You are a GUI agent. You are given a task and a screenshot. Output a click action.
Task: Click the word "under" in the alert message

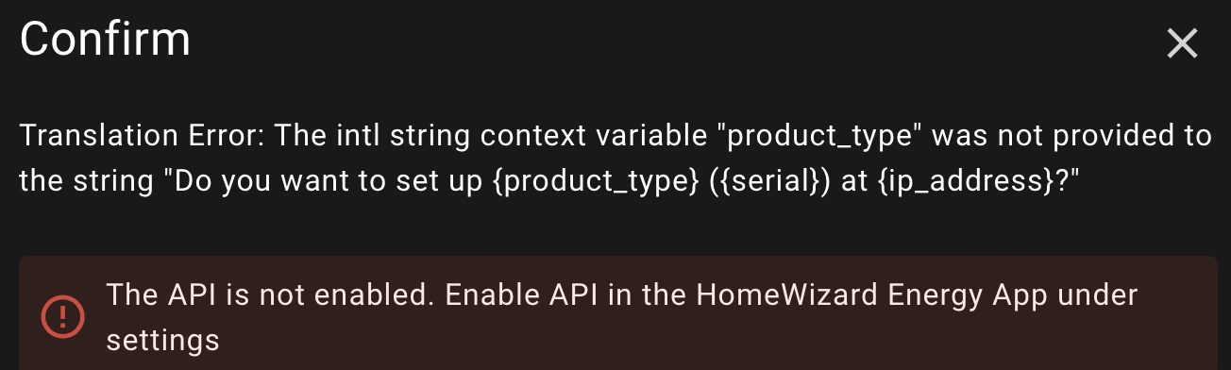pos(1098,295)
